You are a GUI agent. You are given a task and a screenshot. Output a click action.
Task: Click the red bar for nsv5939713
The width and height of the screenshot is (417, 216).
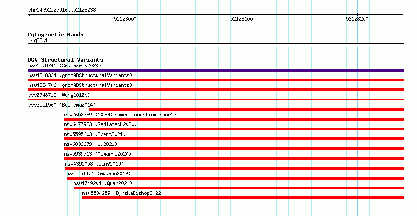pos(234,158)
